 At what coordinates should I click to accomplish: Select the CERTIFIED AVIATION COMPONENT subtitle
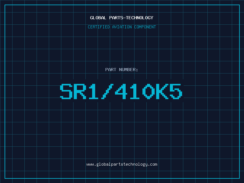point(122,27)
